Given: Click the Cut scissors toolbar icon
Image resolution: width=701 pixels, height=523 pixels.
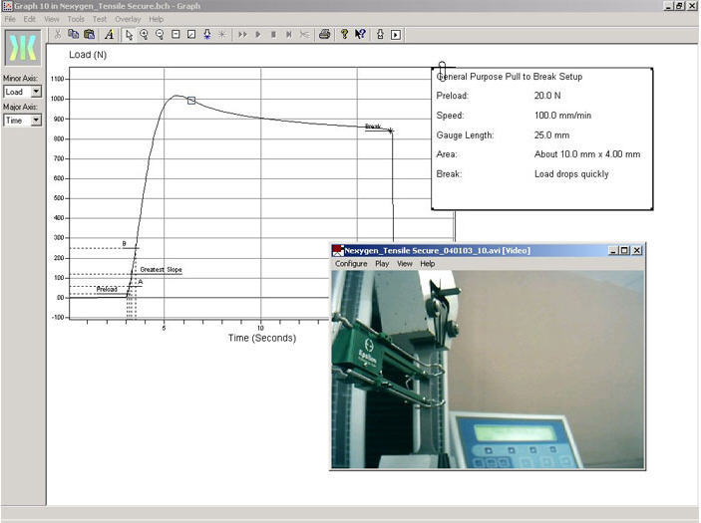Looking at the screenshot, I should point(59,35).
